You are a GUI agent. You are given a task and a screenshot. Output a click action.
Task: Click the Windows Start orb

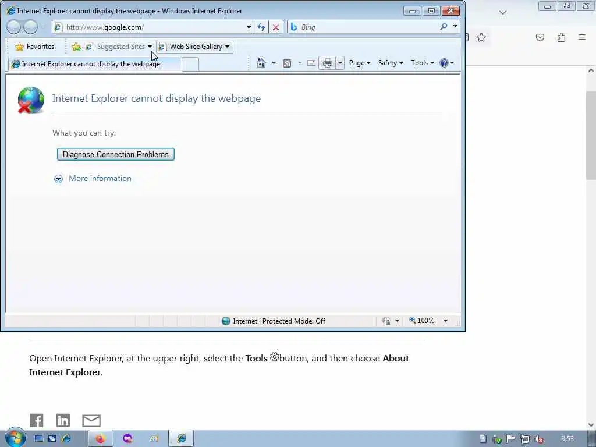pos(15,438)
